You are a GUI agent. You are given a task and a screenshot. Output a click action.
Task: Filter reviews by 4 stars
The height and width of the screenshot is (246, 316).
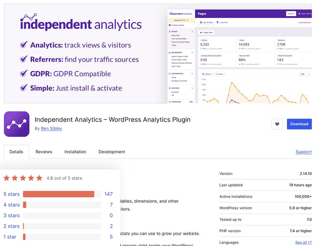[x=11, y=205]
